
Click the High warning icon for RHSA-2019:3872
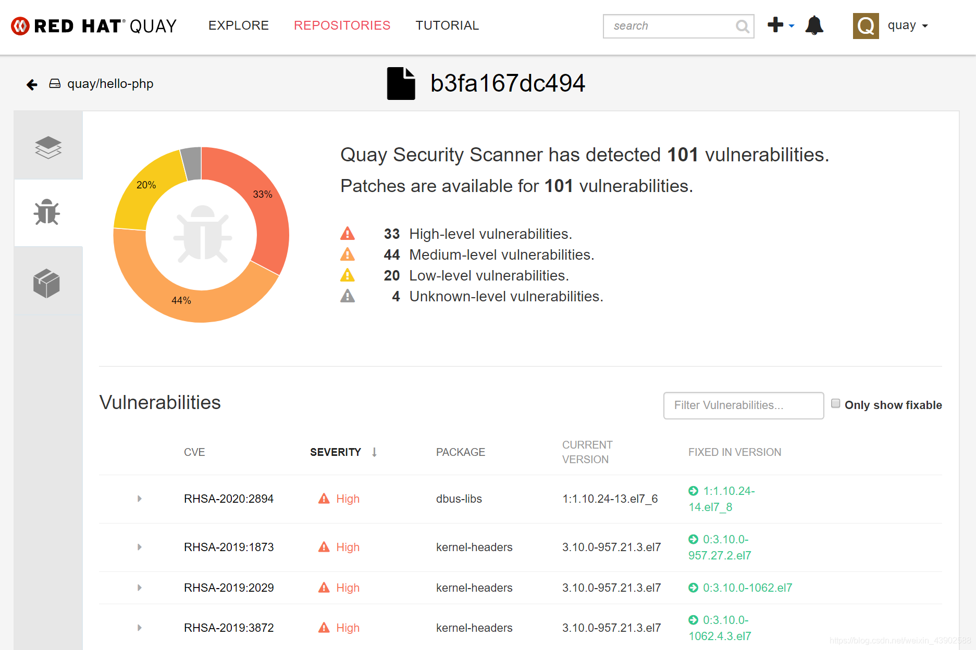tap(324, 628)
